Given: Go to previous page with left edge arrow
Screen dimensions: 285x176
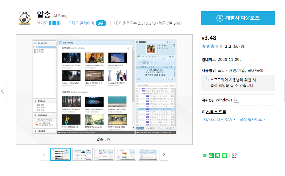Looking at the screenshot, I should coord(3,91).
